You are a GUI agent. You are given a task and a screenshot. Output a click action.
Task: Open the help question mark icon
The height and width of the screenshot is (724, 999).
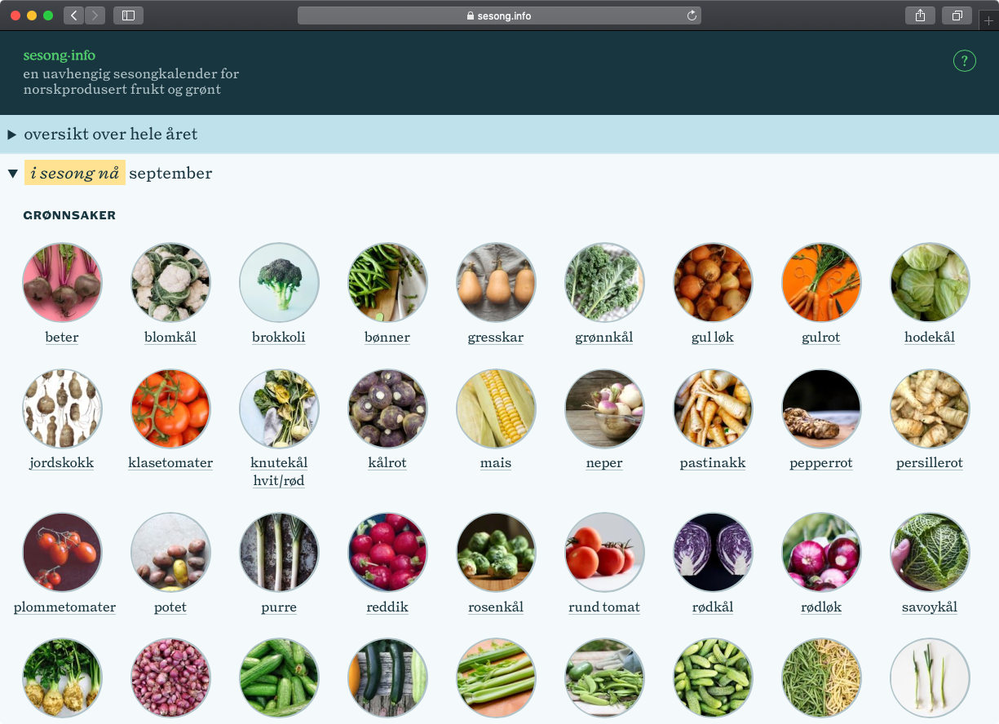pos(964,60)
